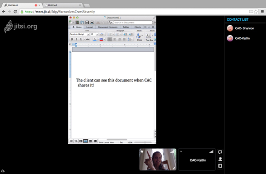This screenshot has width=266, height=174.
Task: Expand the chevron menu on CAC-Kaitlin tile
Action: (x=181, y=151)
